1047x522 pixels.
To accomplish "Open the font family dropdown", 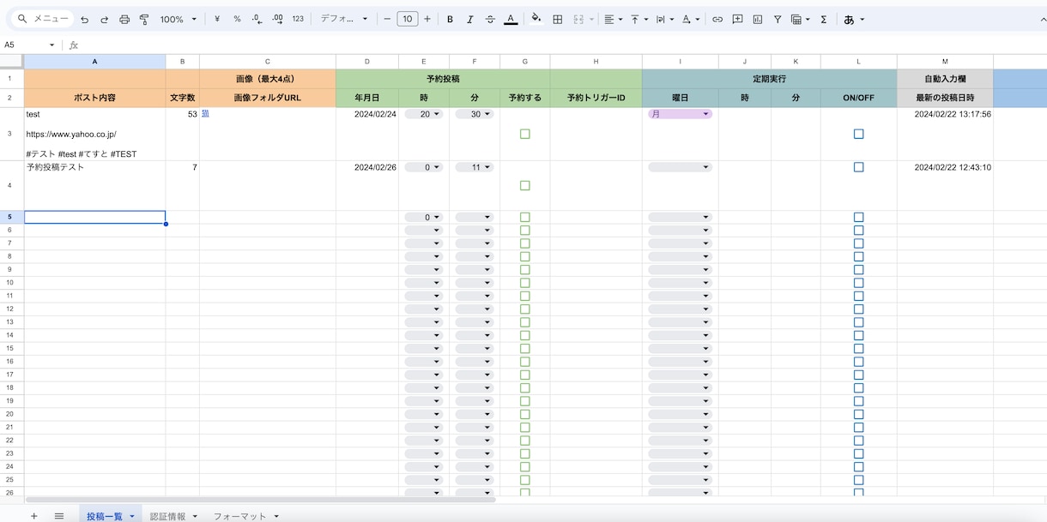I will 344,19.
